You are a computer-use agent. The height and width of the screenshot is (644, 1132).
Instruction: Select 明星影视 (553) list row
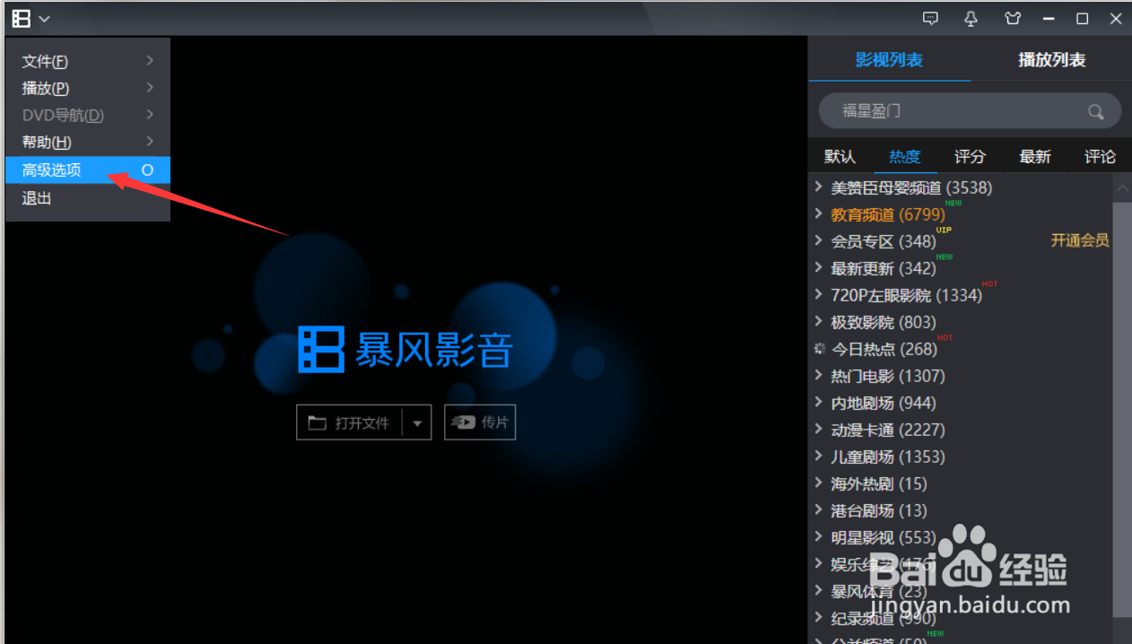point(961,537)
